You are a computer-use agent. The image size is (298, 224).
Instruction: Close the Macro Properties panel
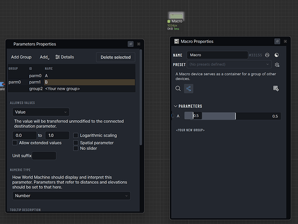click(285, 41)
